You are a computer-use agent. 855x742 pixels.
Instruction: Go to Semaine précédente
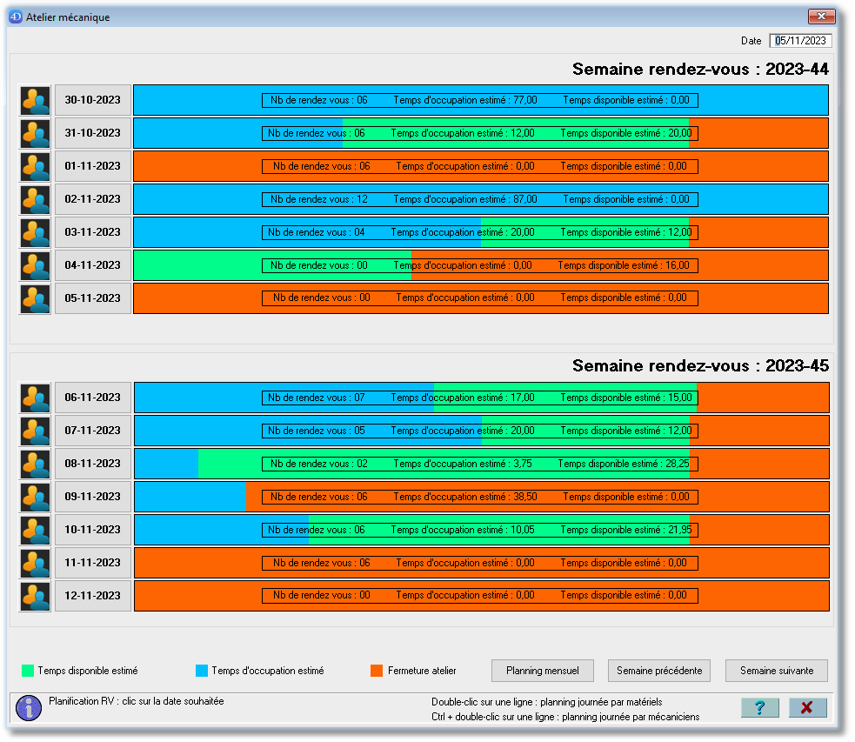pos(659,671)
